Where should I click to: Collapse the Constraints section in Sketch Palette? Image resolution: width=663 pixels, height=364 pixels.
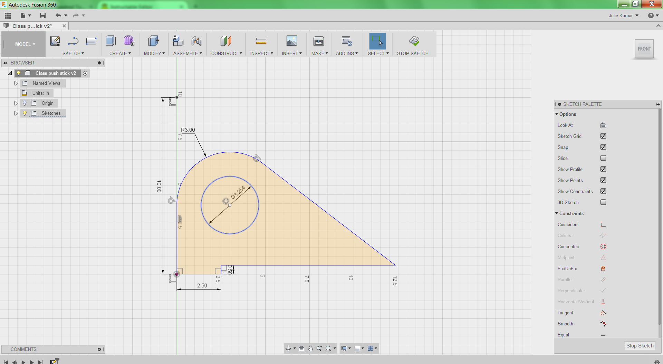(x=557, y=213)
